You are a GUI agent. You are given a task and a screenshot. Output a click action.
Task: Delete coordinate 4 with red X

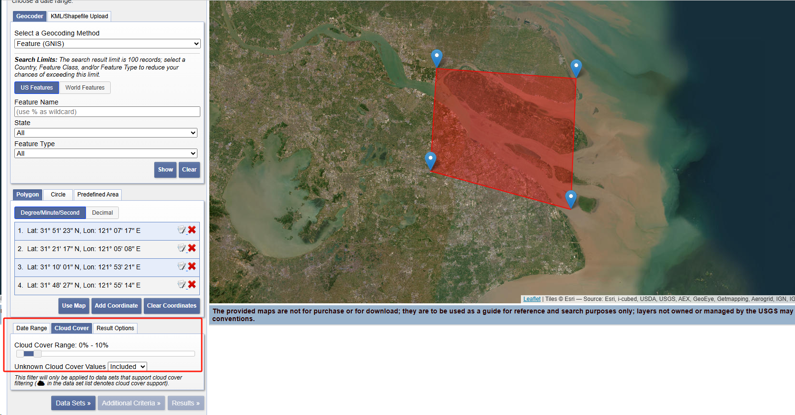click(192, 285)
